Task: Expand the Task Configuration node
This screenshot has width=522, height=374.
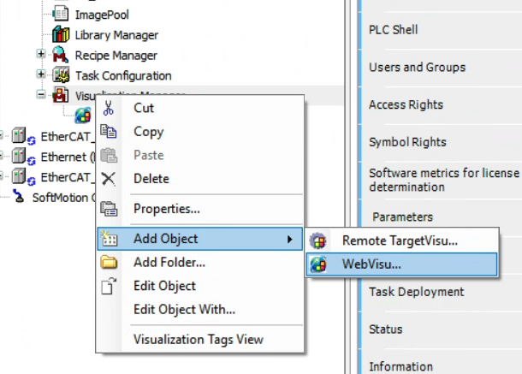Action: pos(40,75)
